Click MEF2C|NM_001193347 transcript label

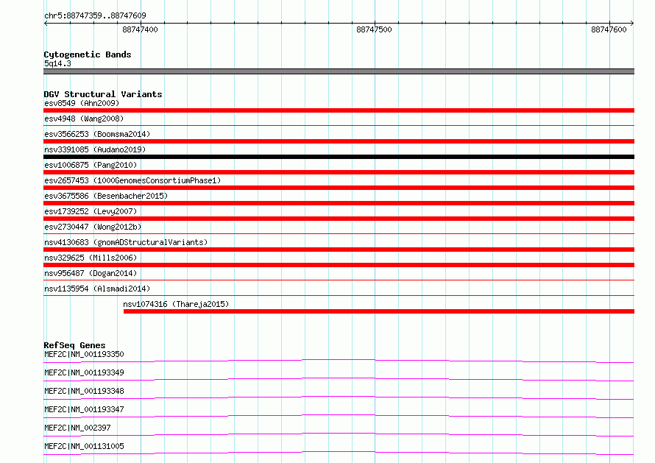[x=84, y=409]
